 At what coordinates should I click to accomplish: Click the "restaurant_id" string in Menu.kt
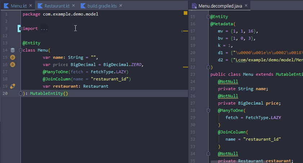110,79
